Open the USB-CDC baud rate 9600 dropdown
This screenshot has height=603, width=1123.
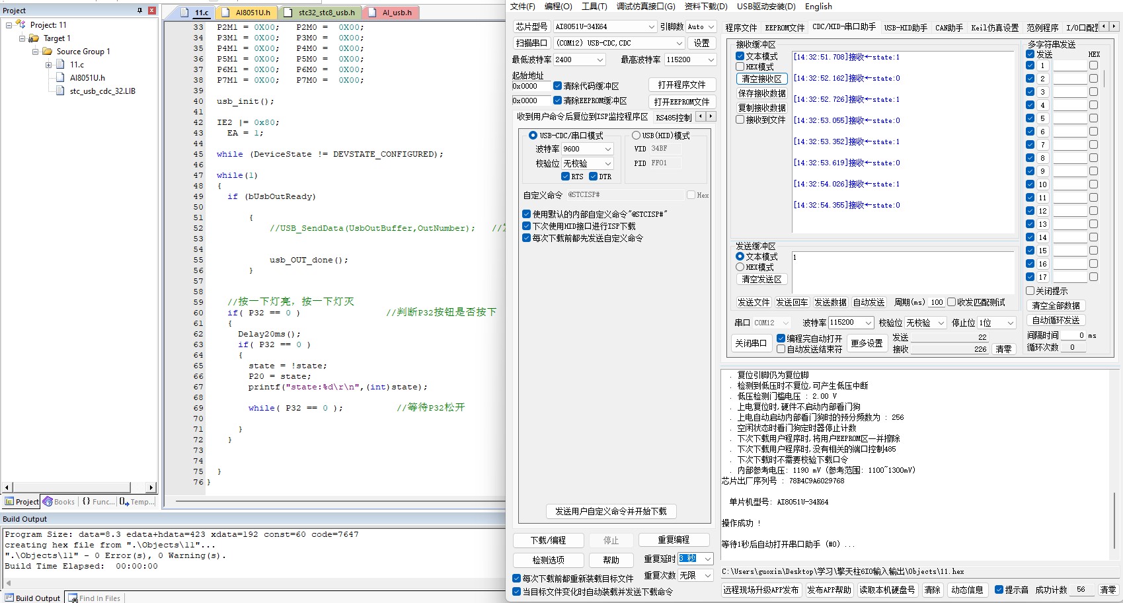[607, 149]
